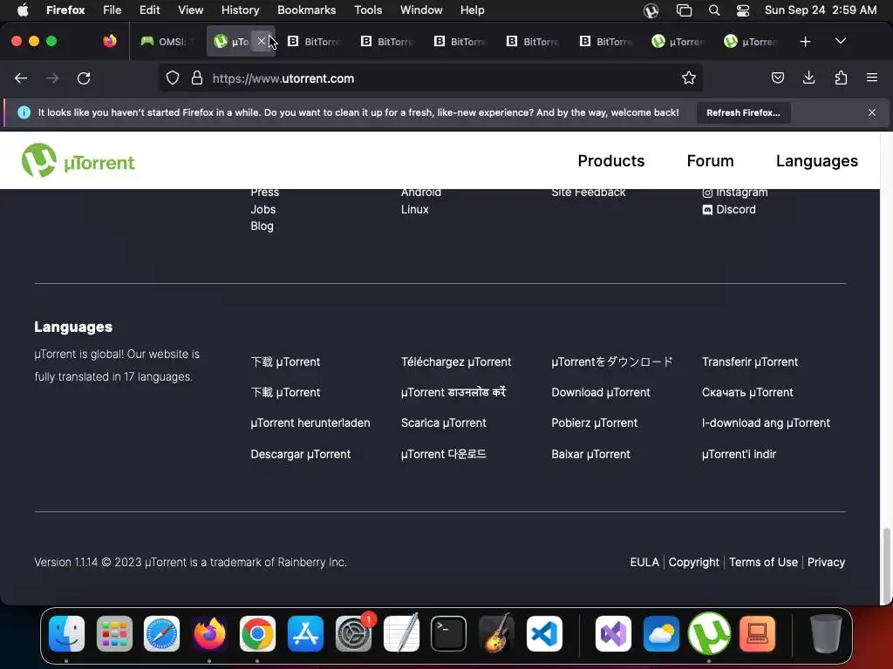This screenshot has width=893, height=669.
Task: Open the tracking protection shield icon
Action: pyautogui.click(x=173, y=78)
